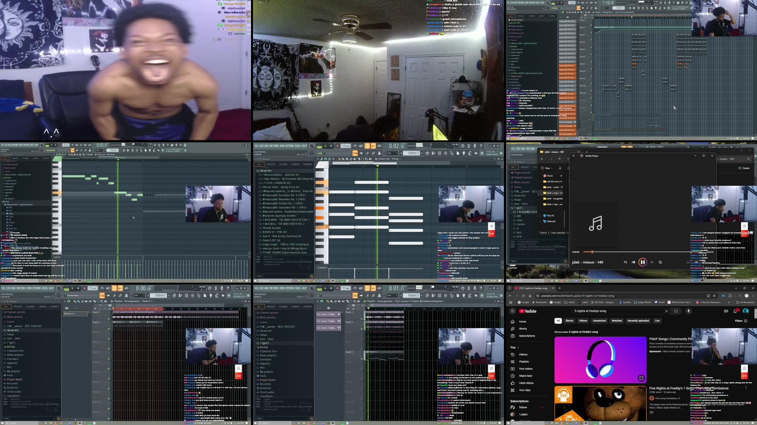Screen dimensions: 757x425
Task: Pause playback in the Media Player window
Action: coord(642,262)
